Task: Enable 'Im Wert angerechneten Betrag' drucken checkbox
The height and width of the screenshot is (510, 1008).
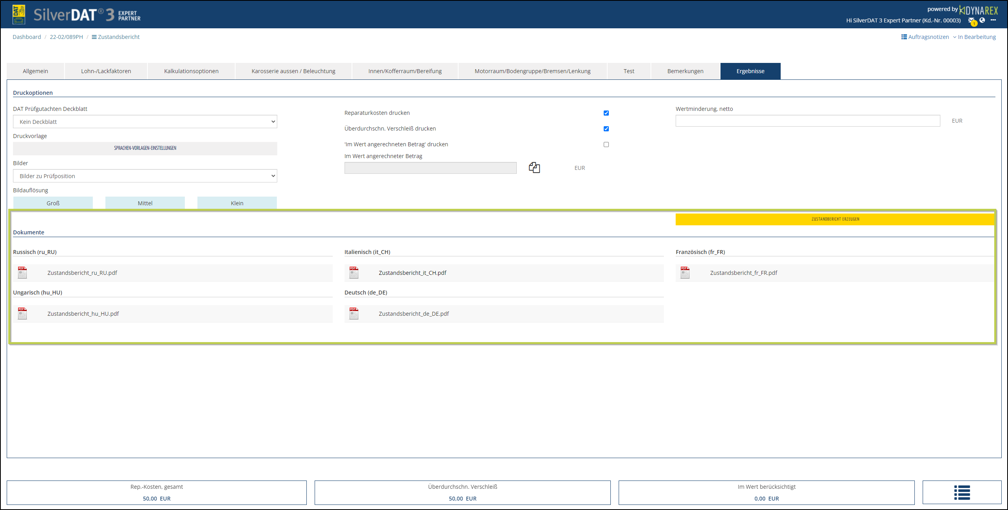Action: coord(606,144)
